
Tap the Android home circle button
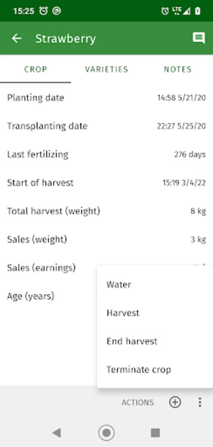pos(106,433)
